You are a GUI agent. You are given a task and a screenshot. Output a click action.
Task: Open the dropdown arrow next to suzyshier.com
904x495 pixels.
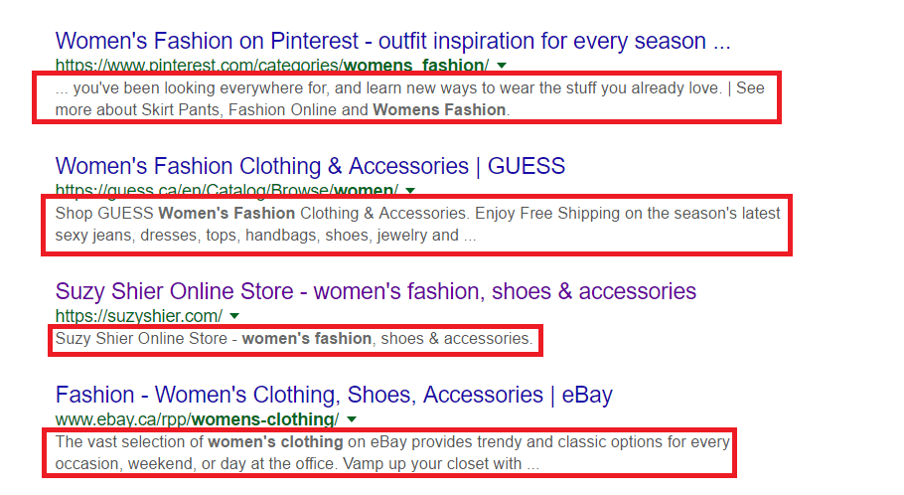[x=234, y=315]
